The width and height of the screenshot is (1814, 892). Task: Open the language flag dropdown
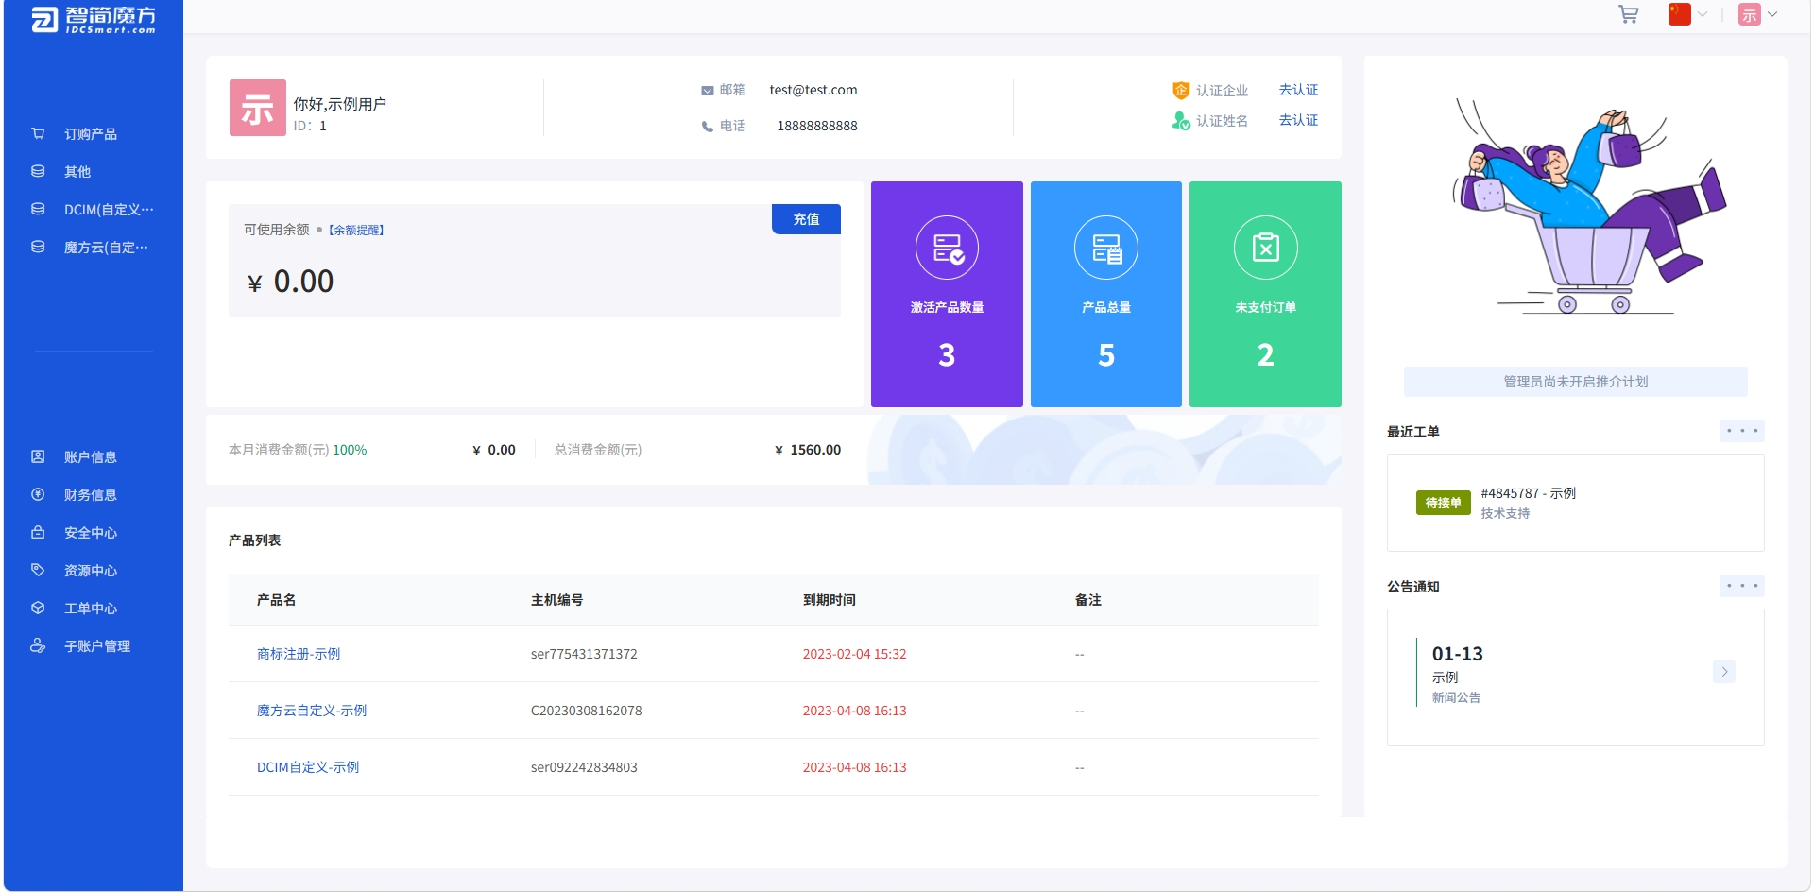(x=1687, y=14)
